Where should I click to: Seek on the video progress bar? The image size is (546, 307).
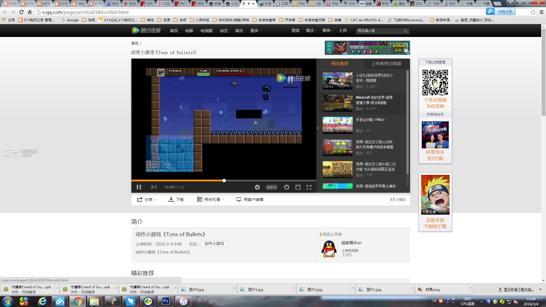point(224,181)
